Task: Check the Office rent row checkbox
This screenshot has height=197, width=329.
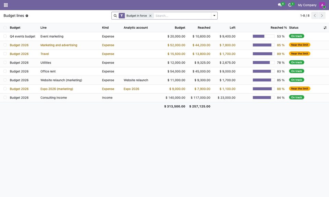Action: point(5,71)
